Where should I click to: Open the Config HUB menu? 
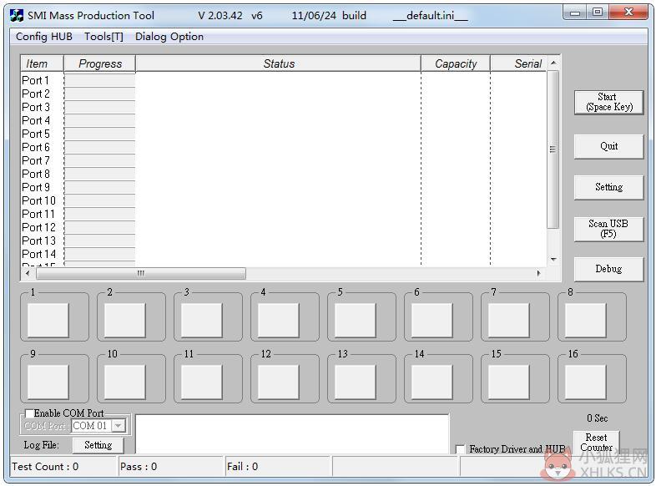[44, 37]
